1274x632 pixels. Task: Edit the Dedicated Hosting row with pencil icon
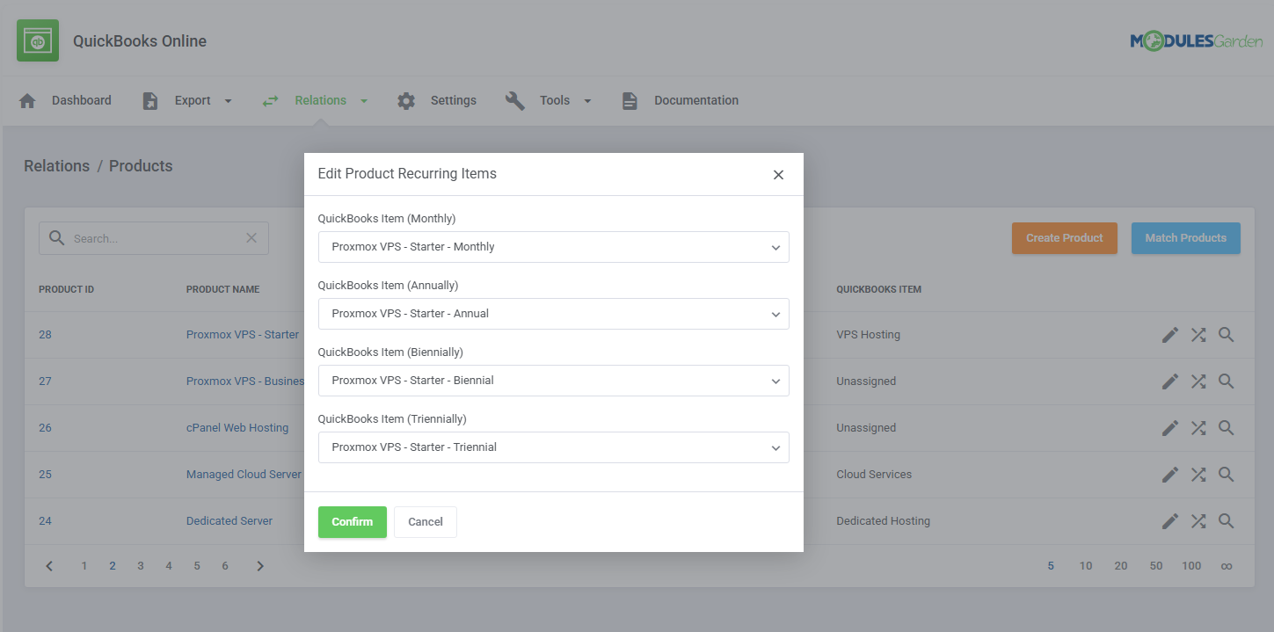pos(1170,521)
